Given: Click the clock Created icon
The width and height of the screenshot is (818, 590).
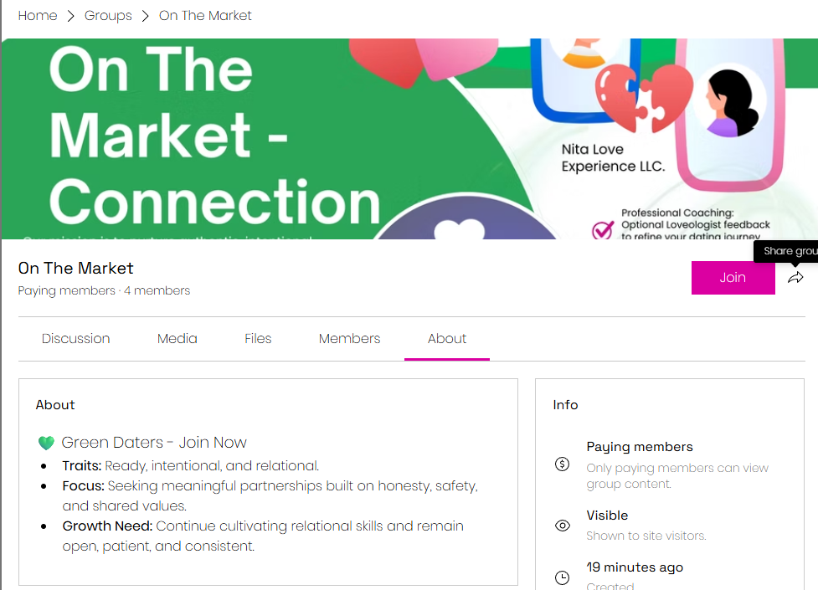Looking at the screenshot, I should pyautogui.click(x=563, y=577).
